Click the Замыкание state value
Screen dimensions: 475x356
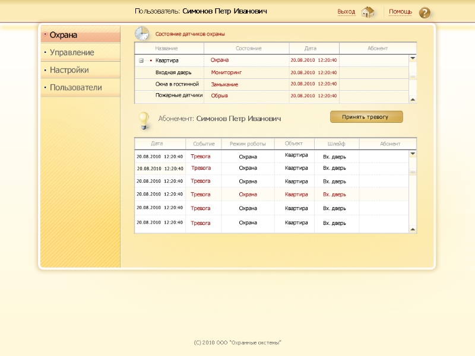(x=224, y=85)
